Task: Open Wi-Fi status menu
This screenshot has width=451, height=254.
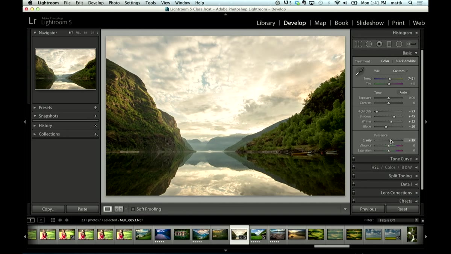Action: pyautogui.click(x=337, y=3)
